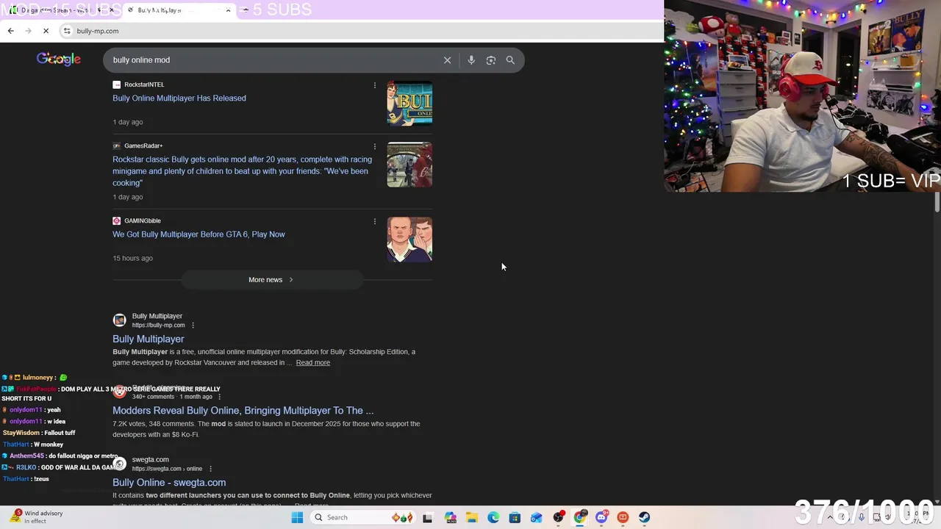The height and width of the screenshot is (529, 941).
Task: Open File Explorer from the taskbar
Action: (x=472, y=517)
